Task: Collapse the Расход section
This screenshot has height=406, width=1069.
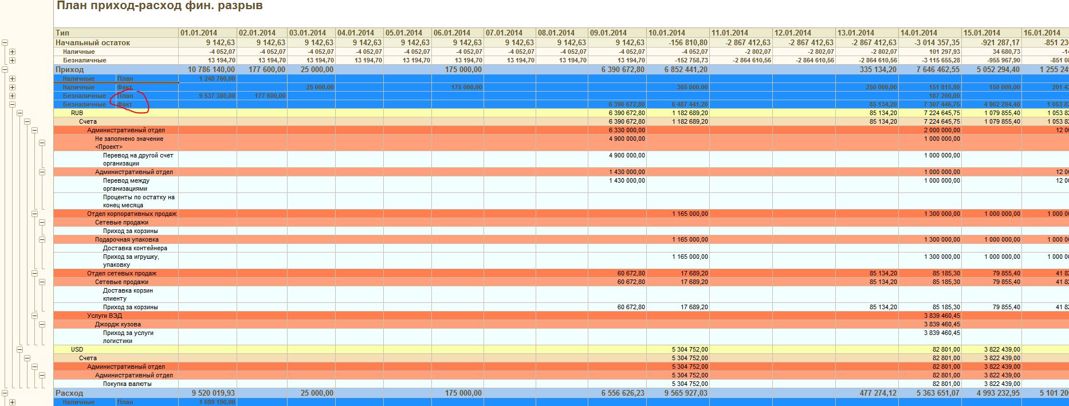Action: click(x=5, y=393)
